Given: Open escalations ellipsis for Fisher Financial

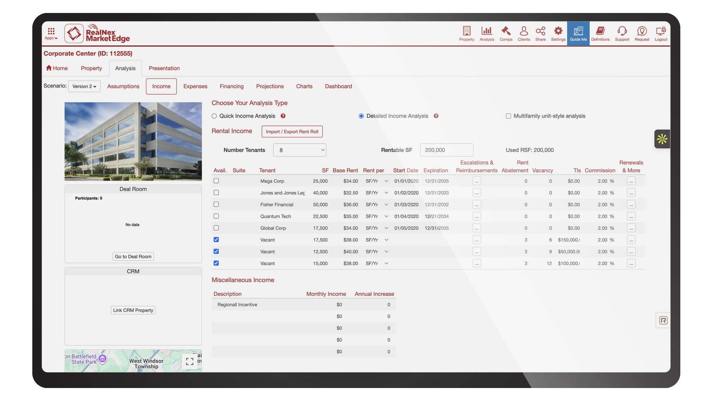Looking at the screenshot, I should pos(477,205).
